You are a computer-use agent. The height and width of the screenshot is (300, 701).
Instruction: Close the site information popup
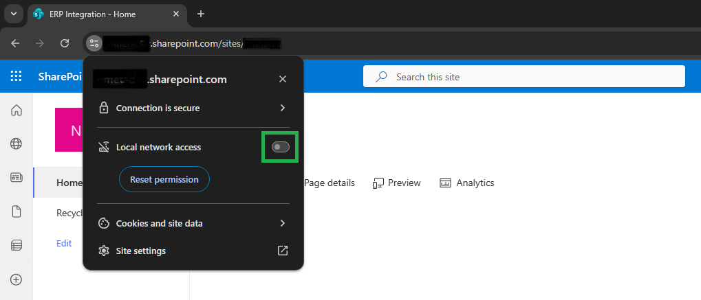[283, 79]
